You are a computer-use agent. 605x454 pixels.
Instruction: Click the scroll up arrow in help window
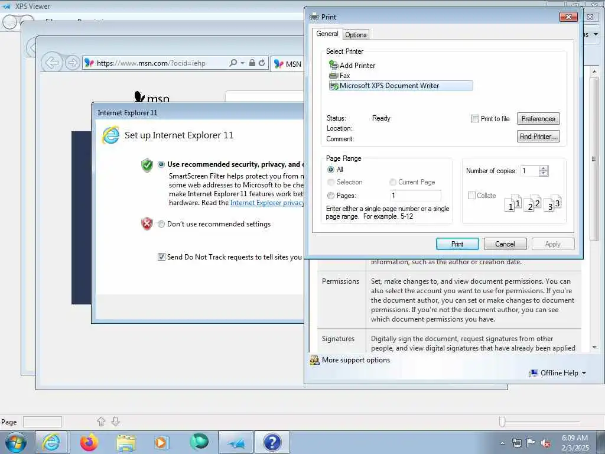point(594,72)
